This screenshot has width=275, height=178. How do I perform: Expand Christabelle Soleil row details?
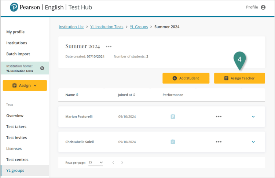coord(253,142)
